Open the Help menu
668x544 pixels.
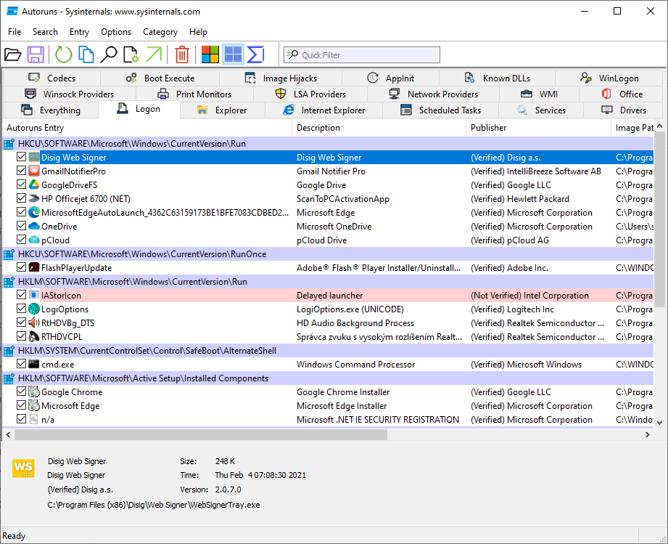click(x=198, y=31)
